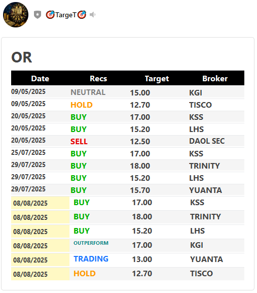The width and height of the screenshot is (257, 293).
Task: Select the OR stock title heading
Action: 22,57
